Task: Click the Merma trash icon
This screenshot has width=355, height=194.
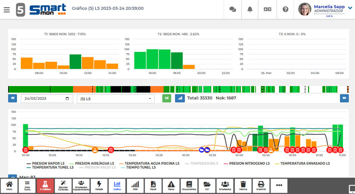Action: [243, 186]
